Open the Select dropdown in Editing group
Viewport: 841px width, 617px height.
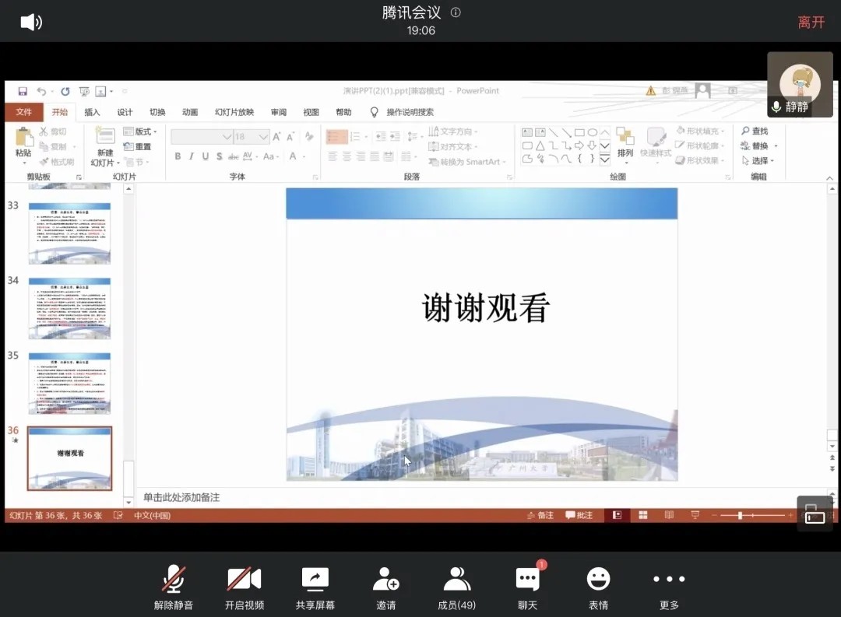pos(760,160)
